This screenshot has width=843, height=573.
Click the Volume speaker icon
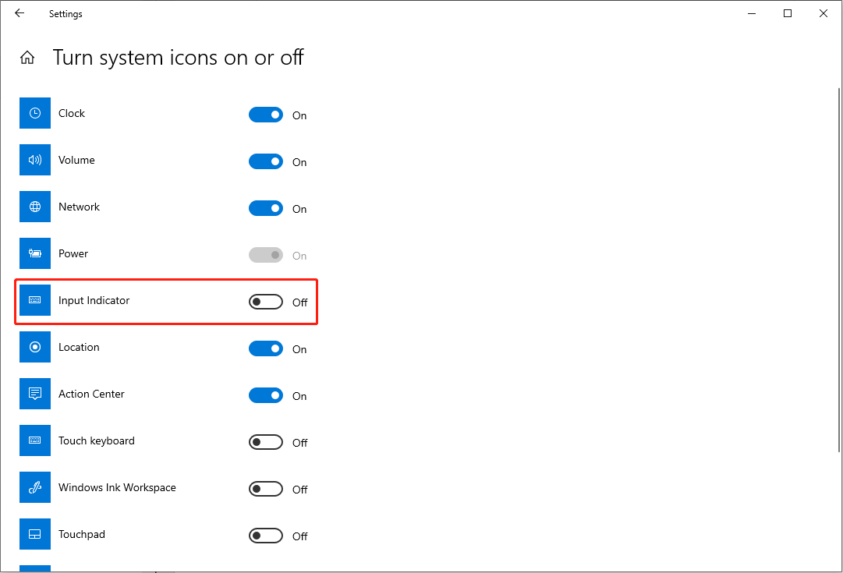tap(34, 160)
